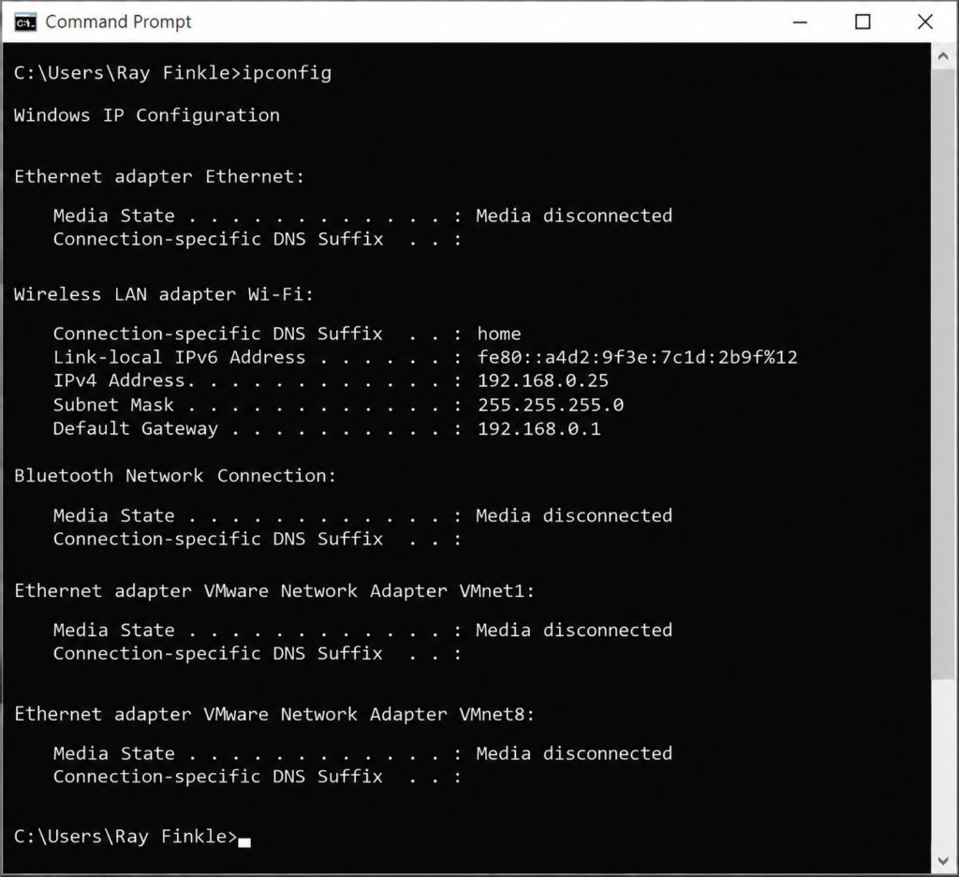Image resolution: width=959 pixels, height=877 pixels.
Task: Click the Command Prompt title text
Action: [118, 22]
